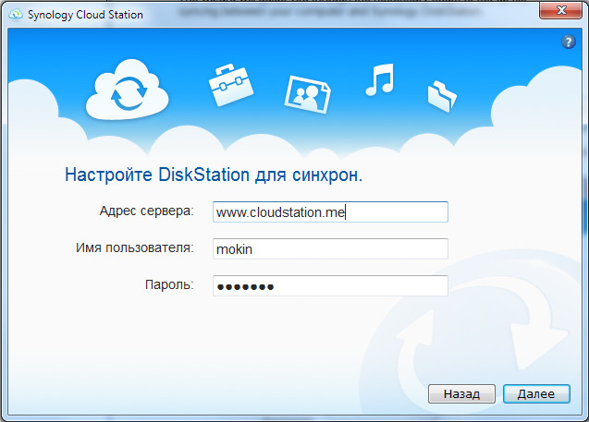Click the Адрес сервера label
The width and height of the screenshot is (589, 422).
[146, 211]
